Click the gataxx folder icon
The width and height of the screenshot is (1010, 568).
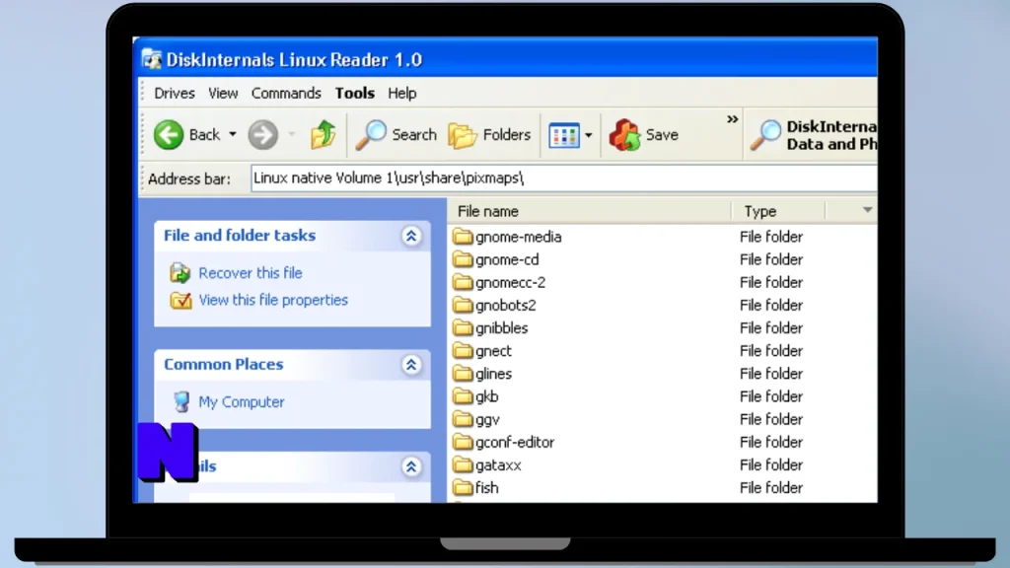pos(463,464)
